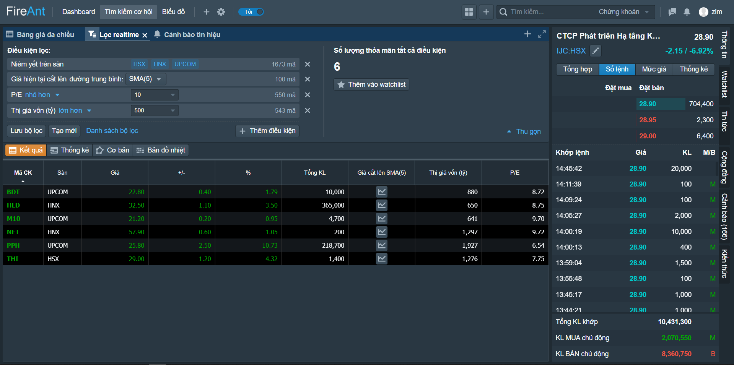734x365 pixels.
Task: Open Danh sách bộ lọc link
Action: 112,131
